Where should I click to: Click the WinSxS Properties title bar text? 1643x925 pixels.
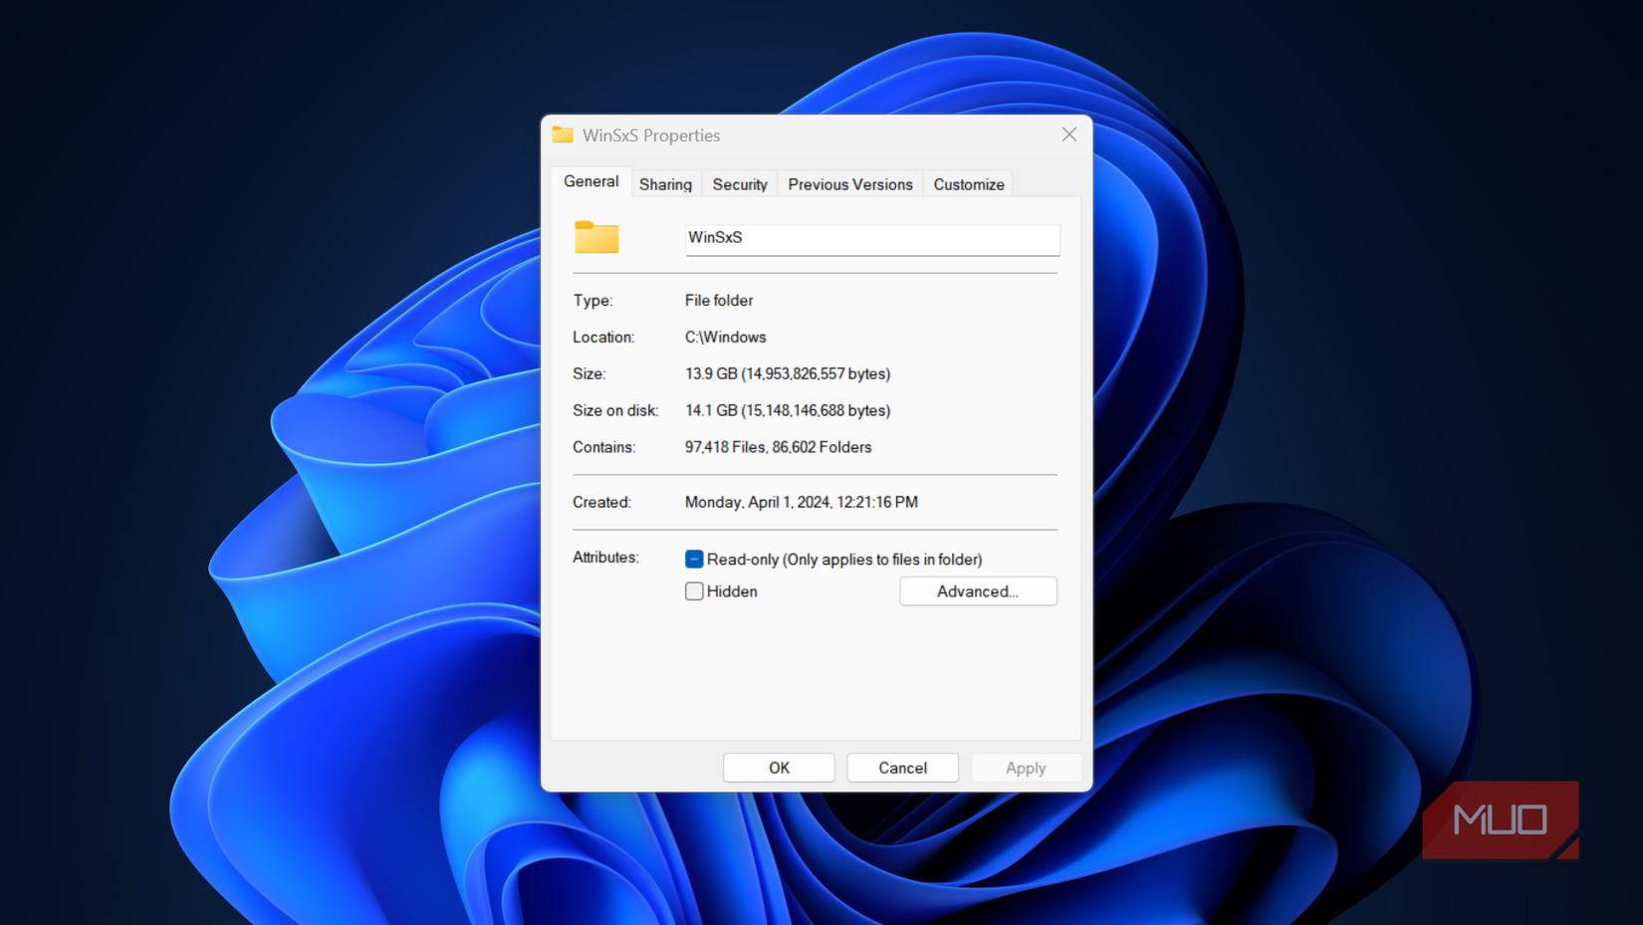651,135
